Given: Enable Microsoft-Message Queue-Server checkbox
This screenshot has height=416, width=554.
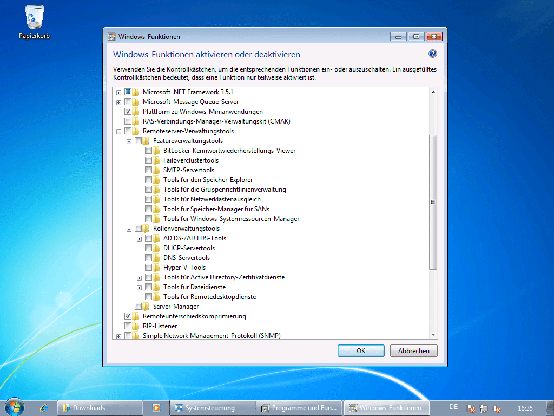Looking at the screenshot, I should [128, 102].
